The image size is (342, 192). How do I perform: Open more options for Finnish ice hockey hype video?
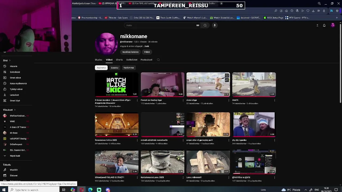(x=183, y=100)
